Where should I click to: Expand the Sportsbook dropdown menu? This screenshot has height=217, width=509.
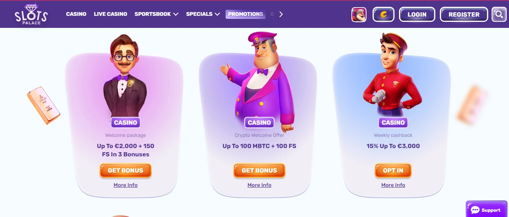point(156,14)
